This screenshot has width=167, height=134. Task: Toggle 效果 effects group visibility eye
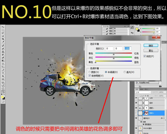click(141, 122)
